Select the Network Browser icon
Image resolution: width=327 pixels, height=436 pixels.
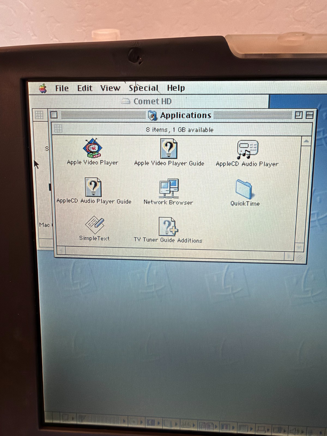pos(169,189)
